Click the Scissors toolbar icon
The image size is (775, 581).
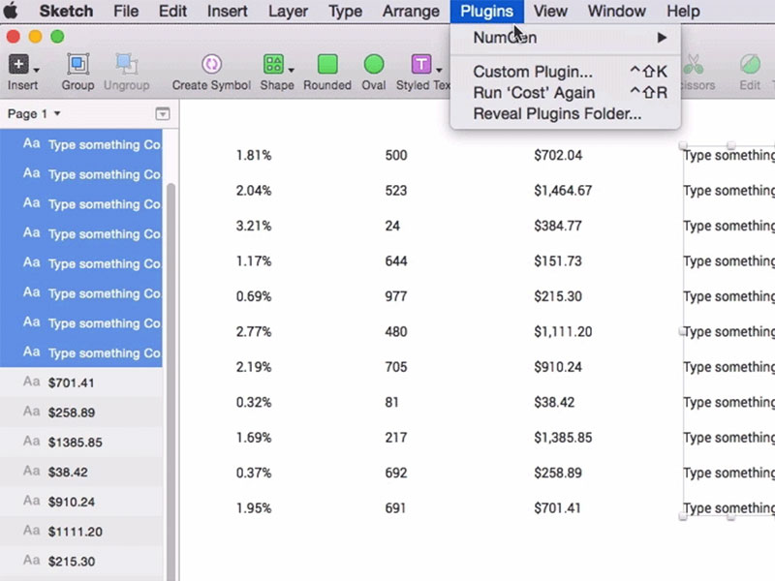pyautogui.click(x=694, y=64)
